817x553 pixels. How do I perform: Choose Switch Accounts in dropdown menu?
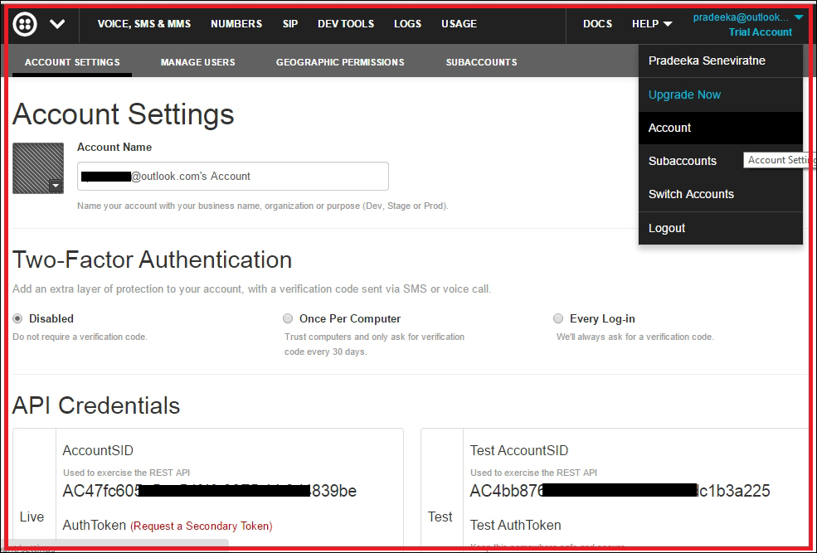pos(721,194)
